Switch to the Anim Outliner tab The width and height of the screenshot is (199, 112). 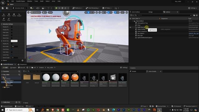pyautogui.click(x=135, y=12)
